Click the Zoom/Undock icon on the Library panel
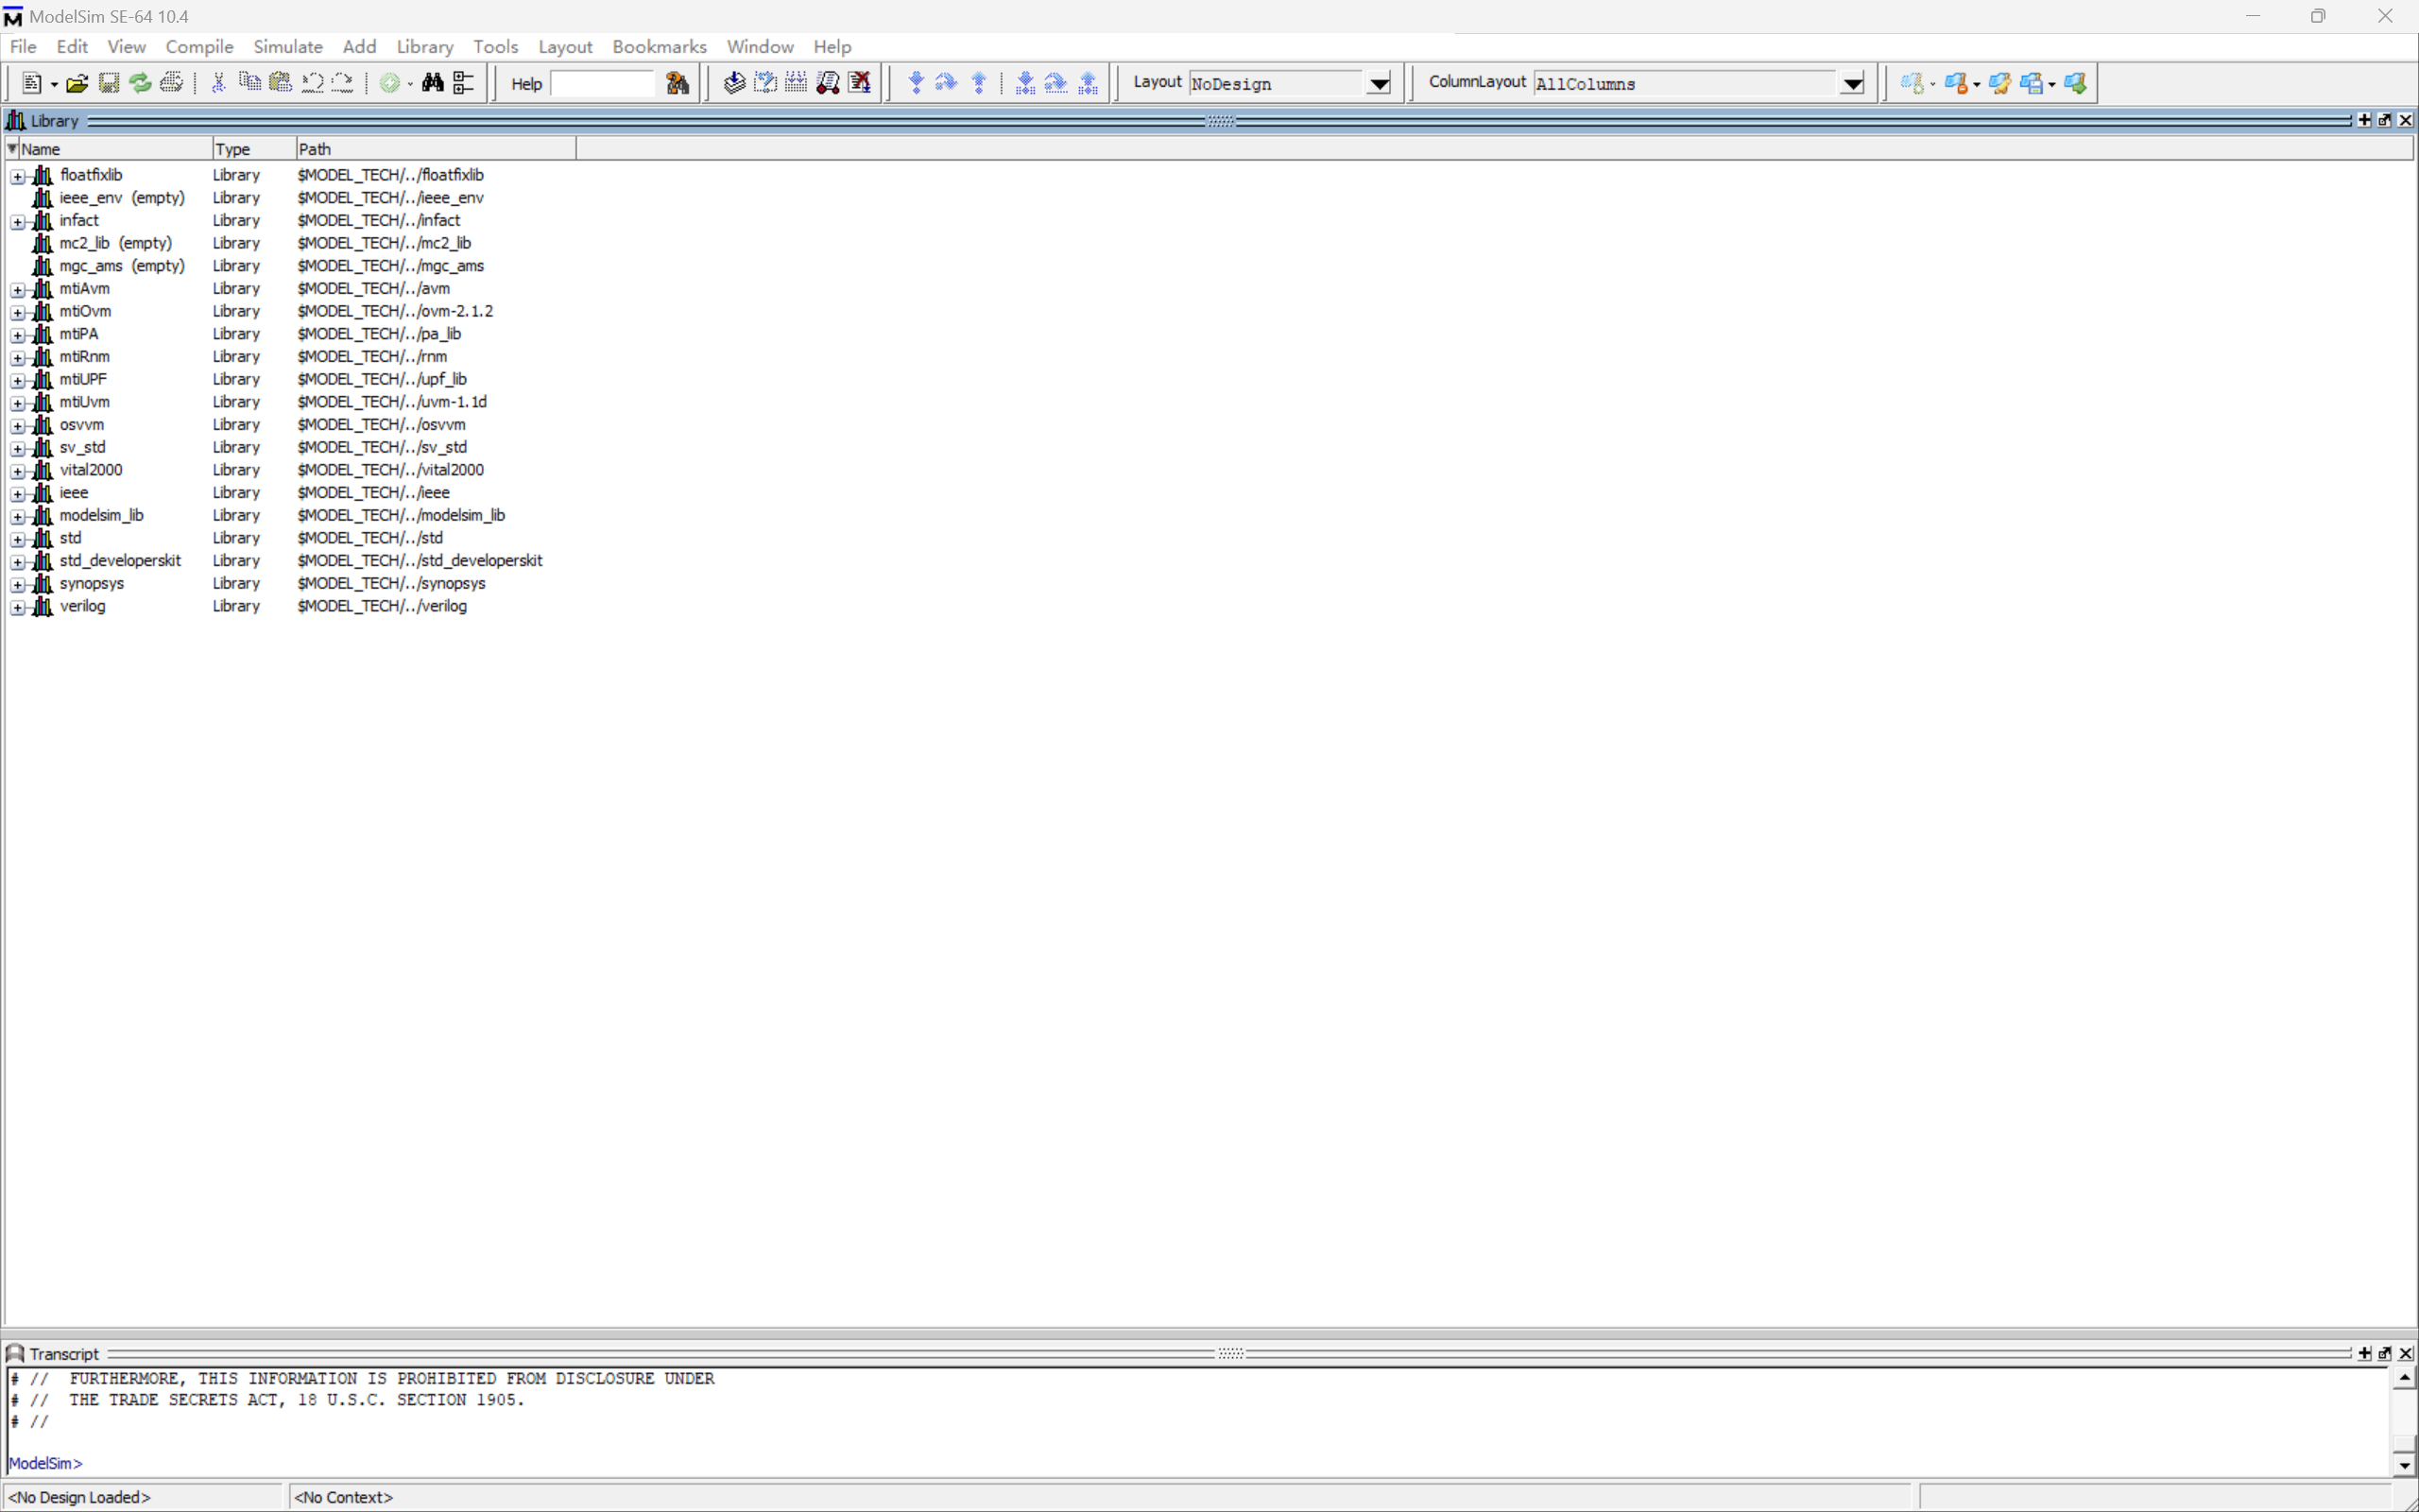Image resolution: width=2419 pixels, height=1512 pixels. coord(2385,120)
